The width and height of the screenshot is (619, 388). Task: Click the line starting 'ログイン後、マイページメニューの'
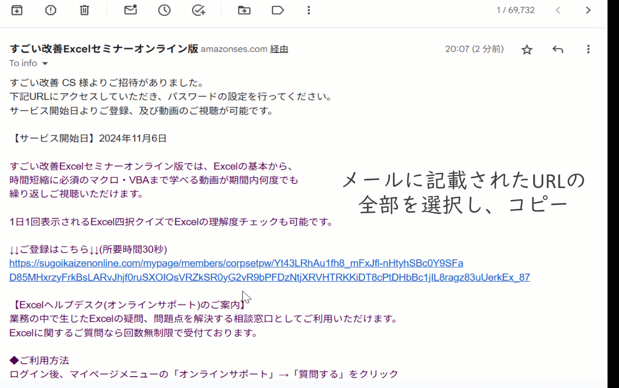click(x=204, y=374)
